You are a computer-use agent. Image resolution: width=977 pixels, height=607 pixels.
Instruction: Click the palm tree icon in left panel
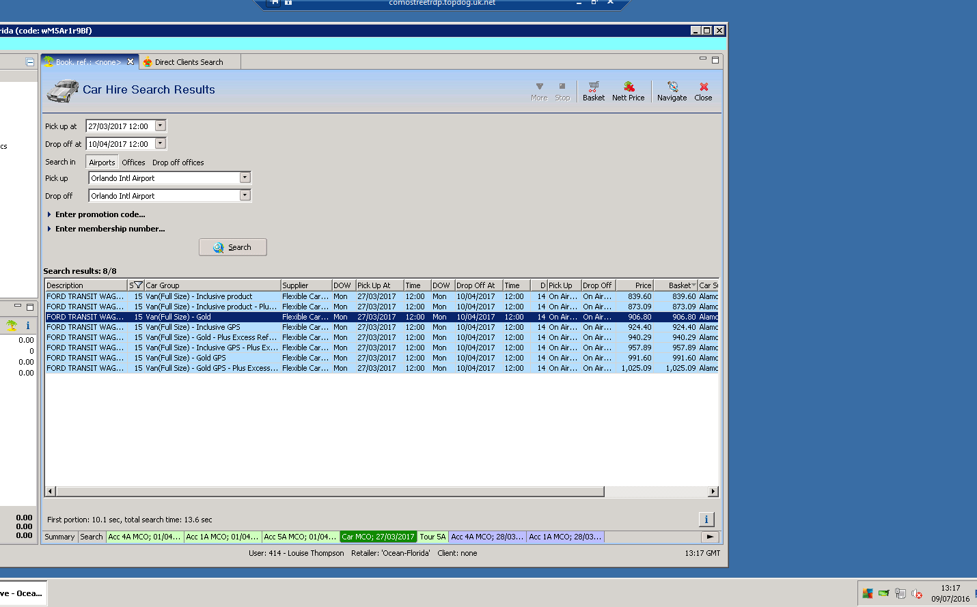point(12,326)
